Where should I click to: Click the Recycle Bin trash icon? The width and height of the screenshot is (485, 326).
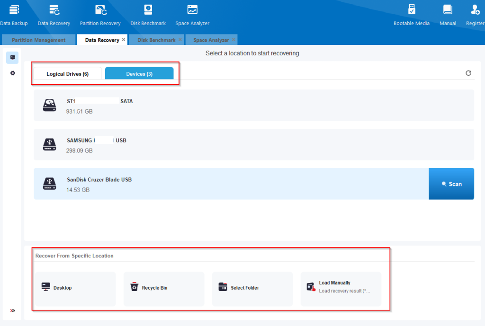tap(134, 287)
